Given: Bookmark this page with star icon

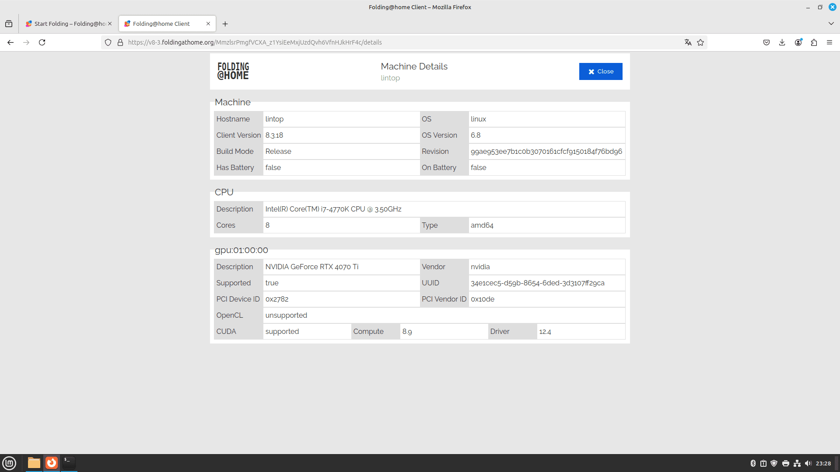Looking at the screenshot, I should click(700, 42).
